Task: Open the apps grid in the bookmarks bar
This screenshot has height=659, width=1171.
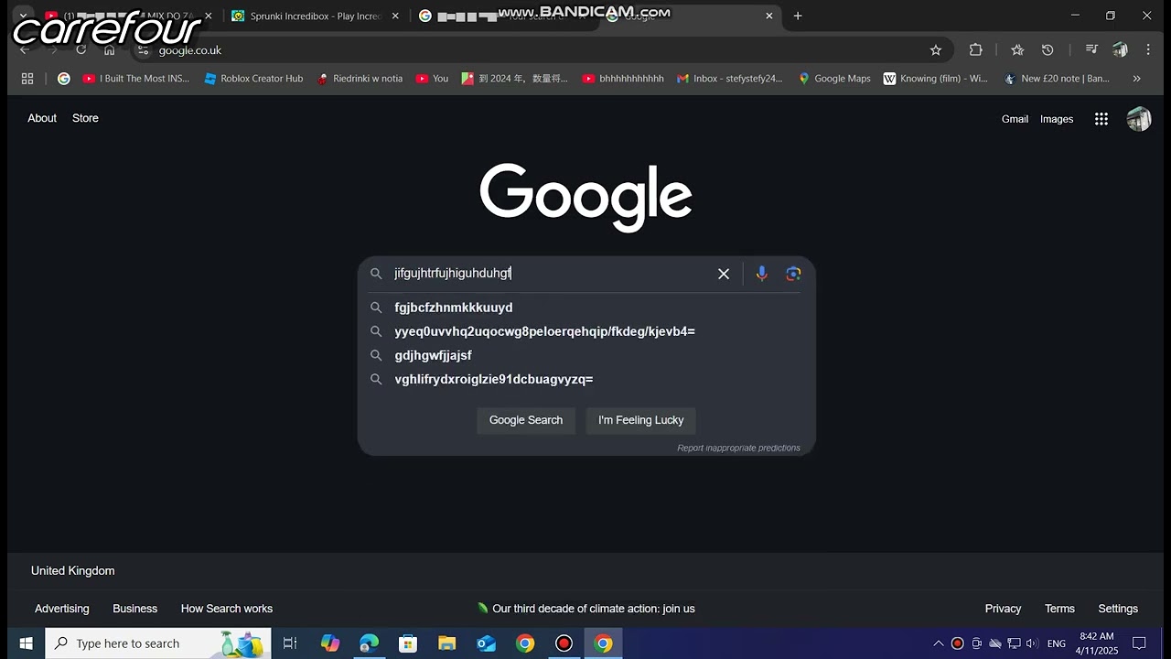Action: click(x=27, y=79)
